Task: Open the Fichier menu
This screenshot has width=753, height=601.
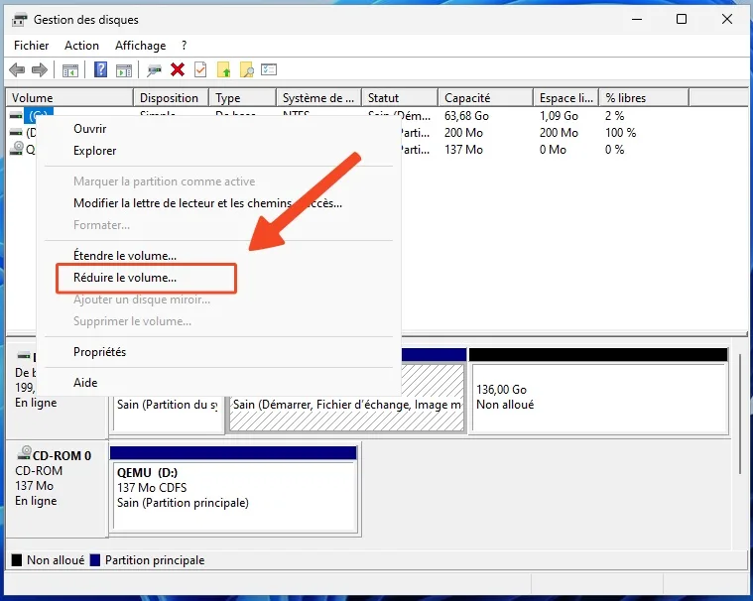Action: pyautogui.click(x=31, y=46)
